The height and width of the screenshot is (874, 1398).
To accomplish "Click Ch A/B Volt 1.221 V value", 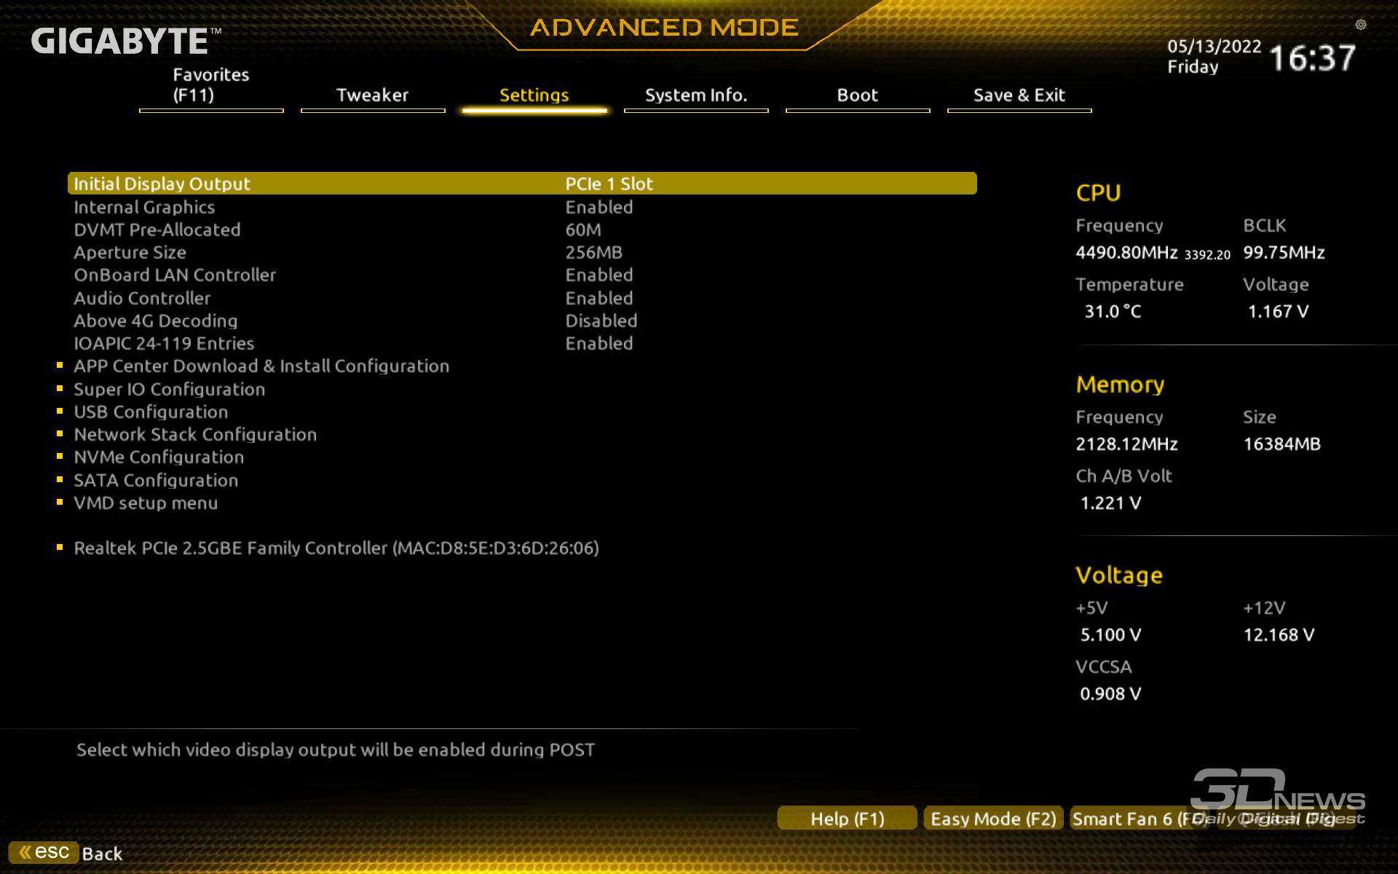I will (1110, 503).
